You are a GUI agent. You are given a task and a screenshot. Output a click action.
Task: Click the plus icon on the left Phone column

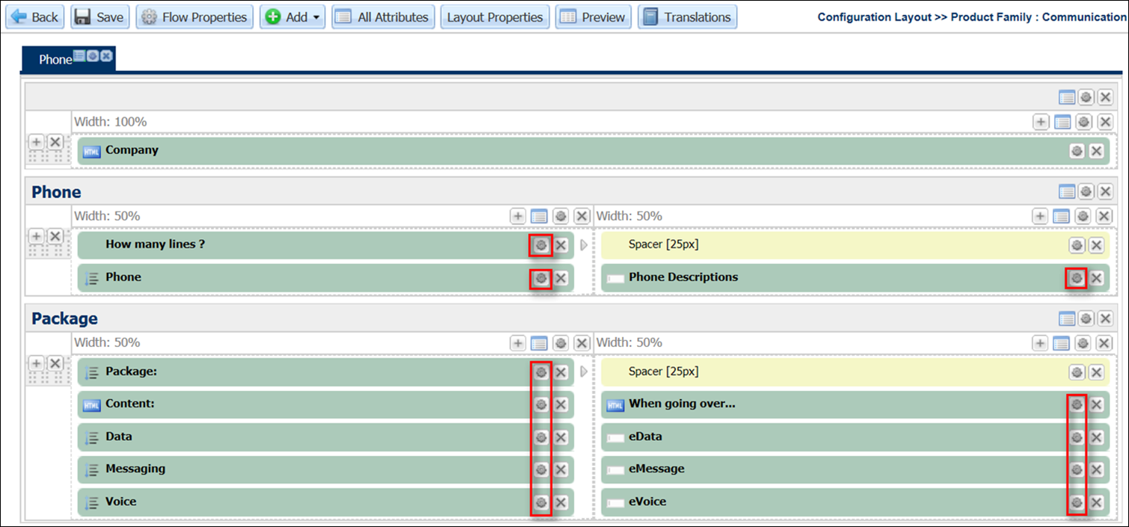517,215
